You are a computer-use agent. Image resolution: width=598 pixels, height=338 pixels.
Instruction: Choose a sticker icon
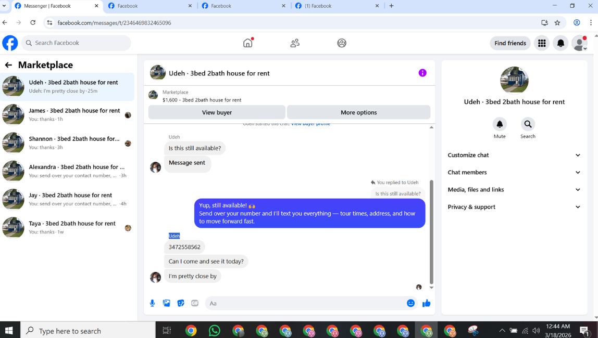pos(181,303)
